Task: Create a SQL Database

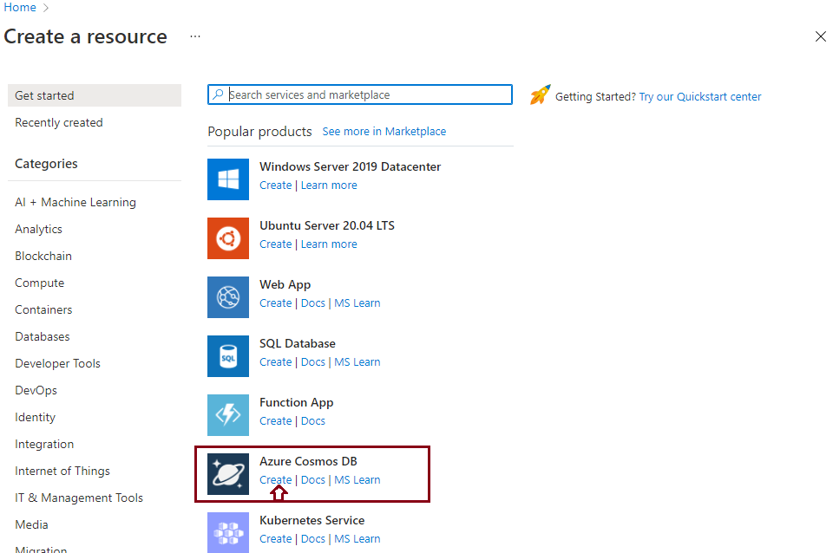Action: pyautogui.click(x=276, y=362)
